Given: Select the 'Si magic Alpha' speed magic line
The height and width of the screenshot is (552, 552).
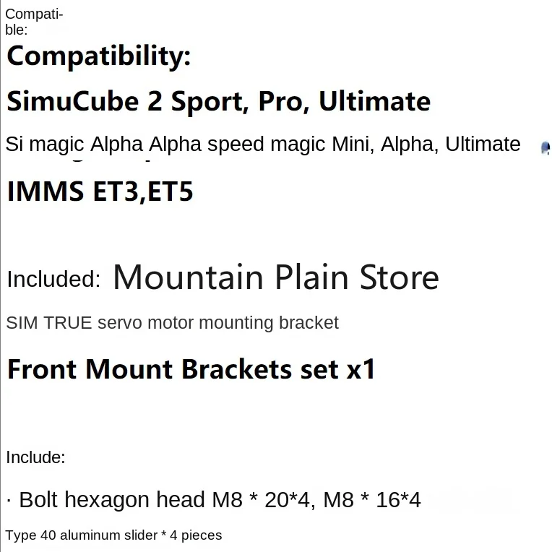Looking at the screenshot, I should click(263, 145).
